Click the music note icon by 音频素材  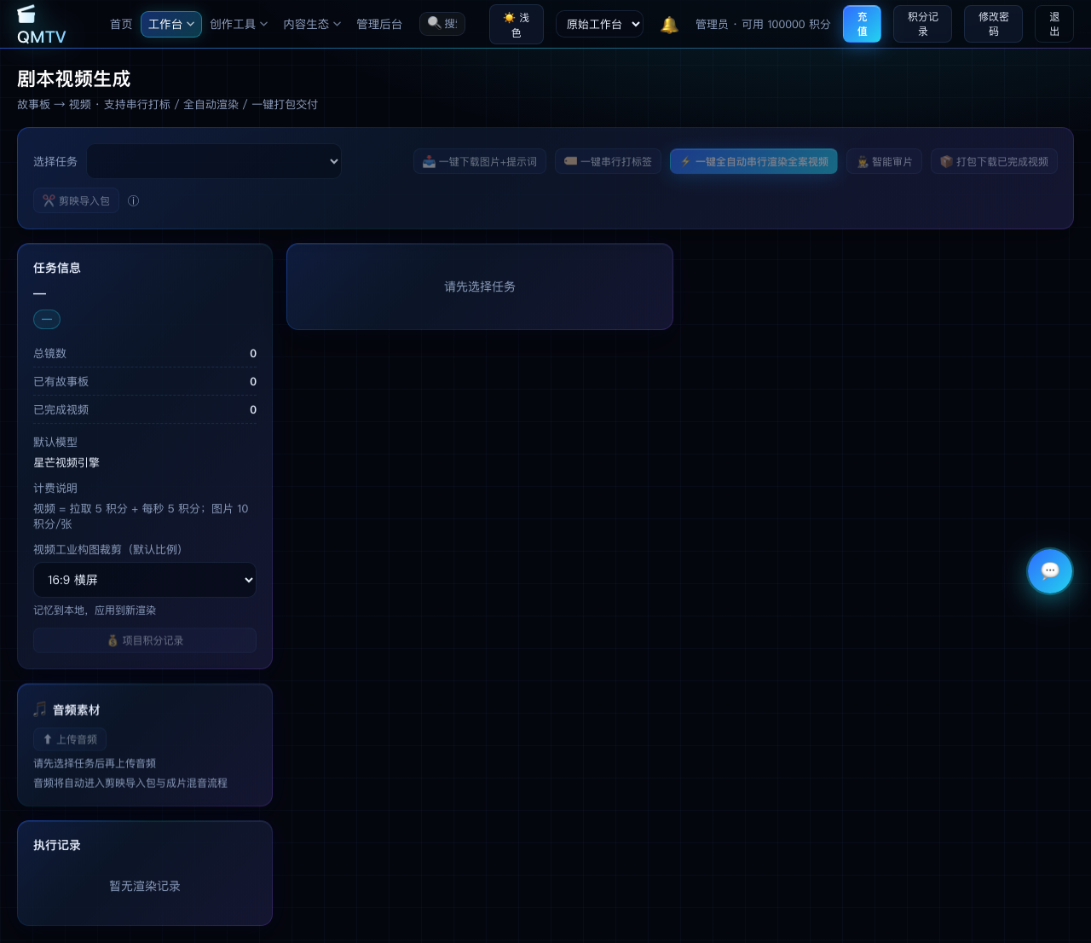coord(40,709)
